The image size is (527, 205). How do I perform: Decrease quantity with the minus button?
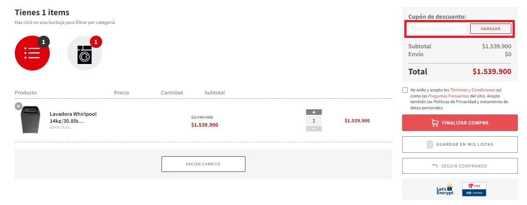(313, 128)
